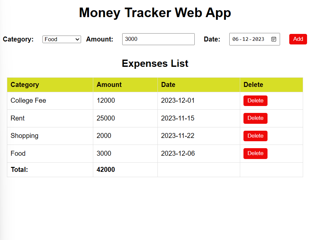Viewport: 311px width, 240px height.
Task: Click the Amount column header
Action: pyautogui.click(x=109, y=85)
